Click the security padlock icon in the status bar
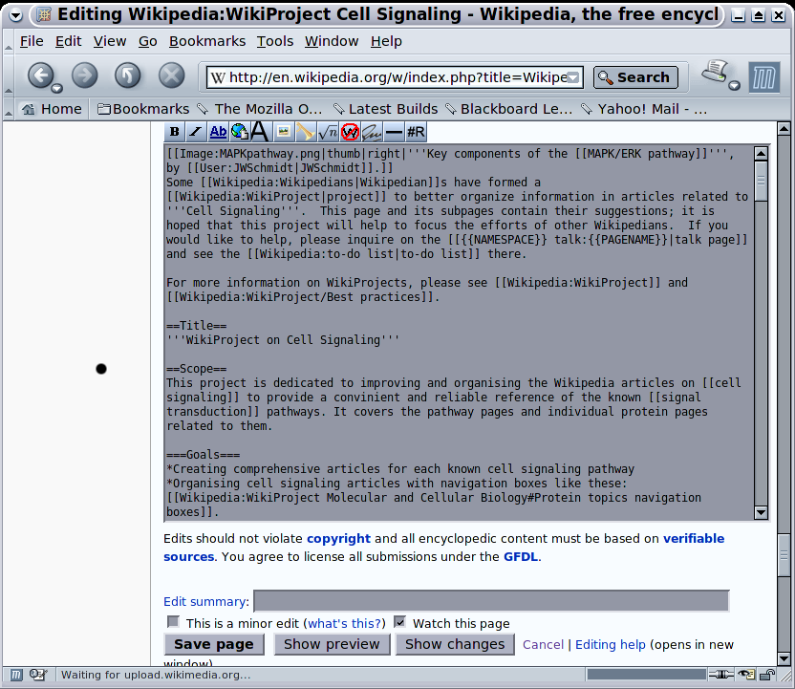 coord(767,675)
